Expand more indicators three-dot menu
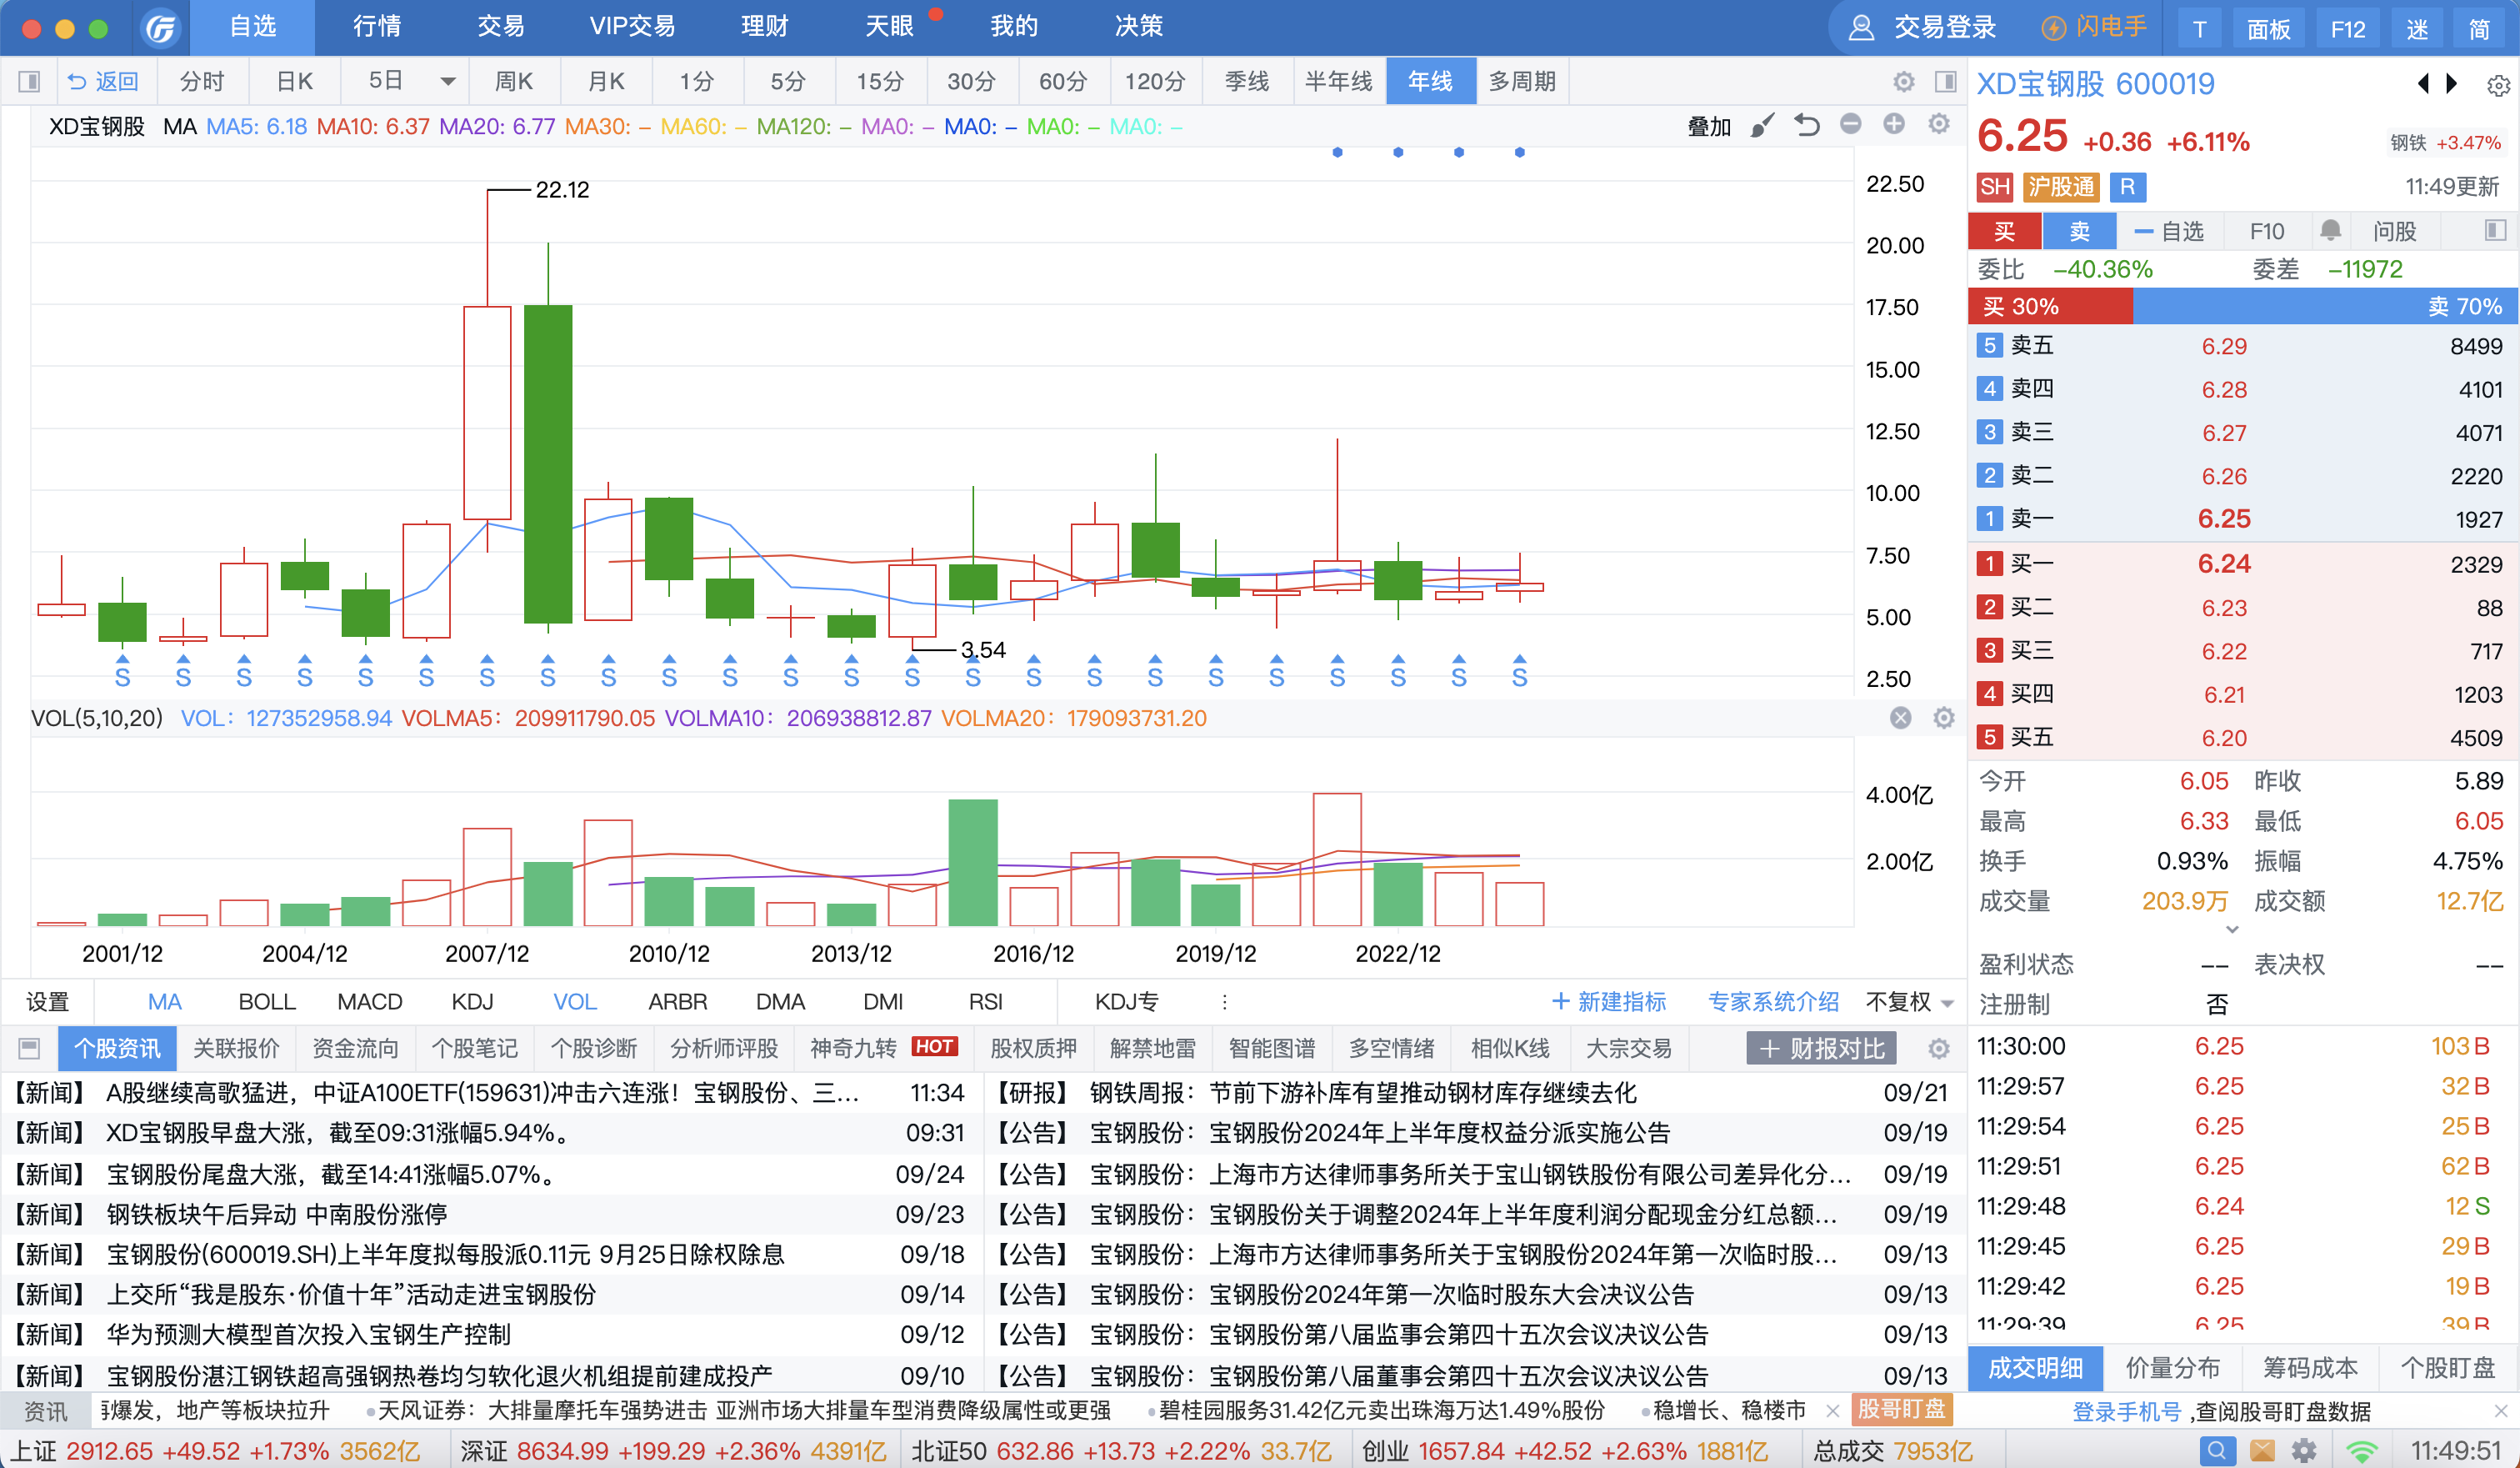Image resolution: width=2520 pixels, height=1468 pixels. click(1224, 1001)
